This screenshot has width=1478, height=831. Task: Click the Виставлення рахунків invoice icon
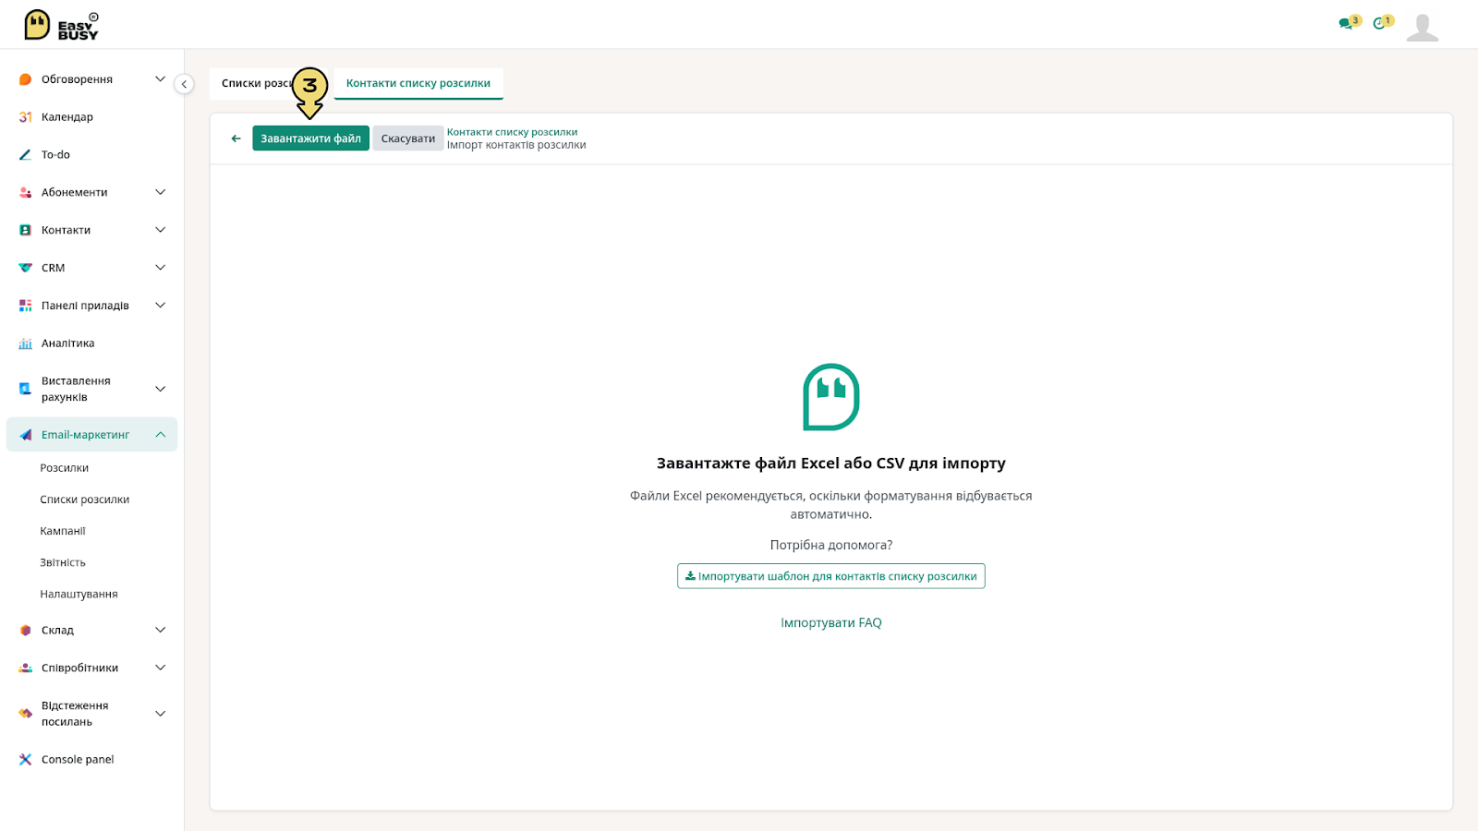[25, 389]
